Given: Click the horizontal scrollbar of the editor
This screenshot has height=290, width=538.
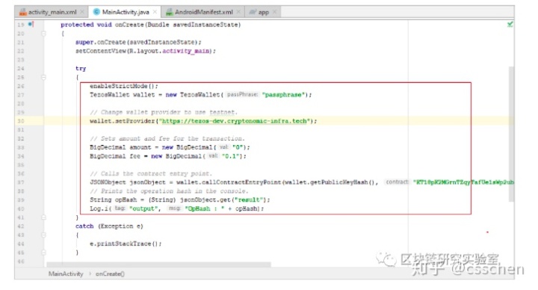Looking at the screenshot, I should [x=158, y=265].
